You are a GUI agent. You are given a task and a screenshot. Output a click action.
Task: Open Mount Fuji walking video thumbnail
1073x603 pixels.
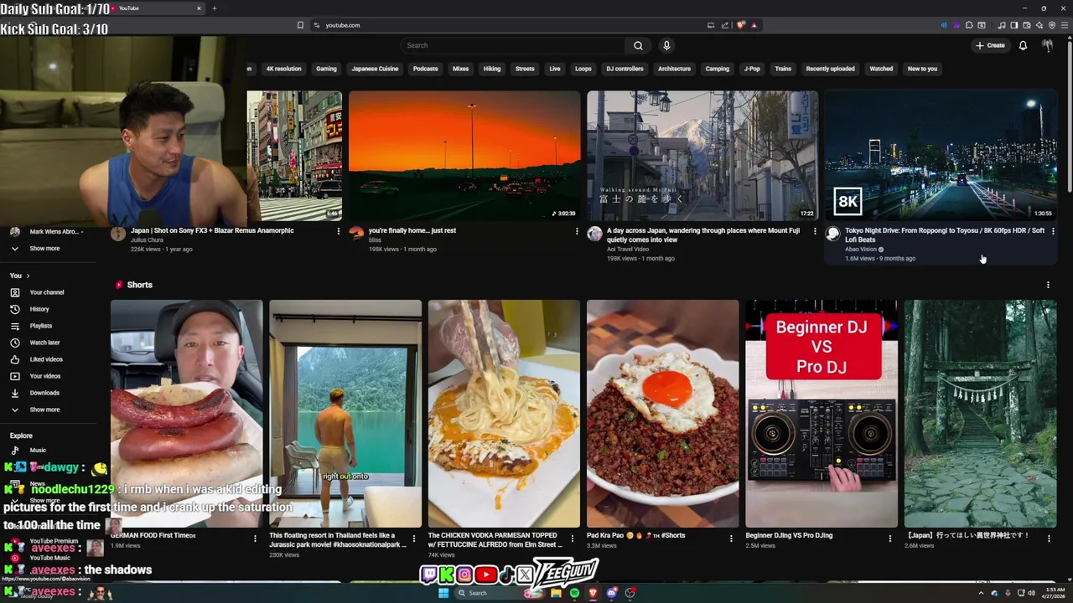(702, 156)
